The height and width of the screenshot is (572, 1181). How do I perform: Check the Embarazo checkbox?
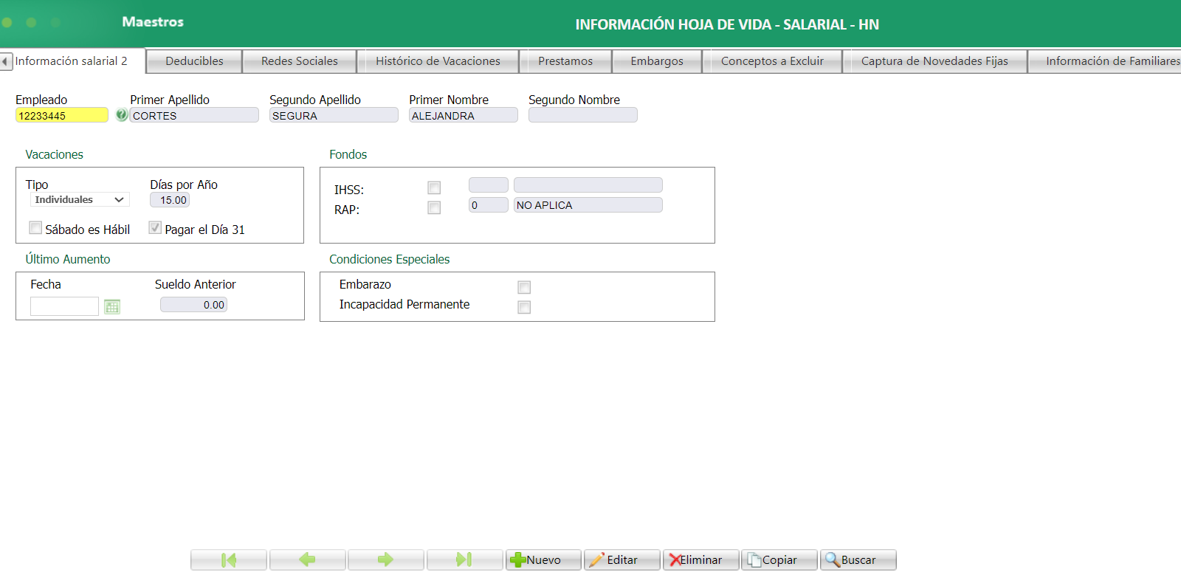pyautogui.click(x=524, y=287)
